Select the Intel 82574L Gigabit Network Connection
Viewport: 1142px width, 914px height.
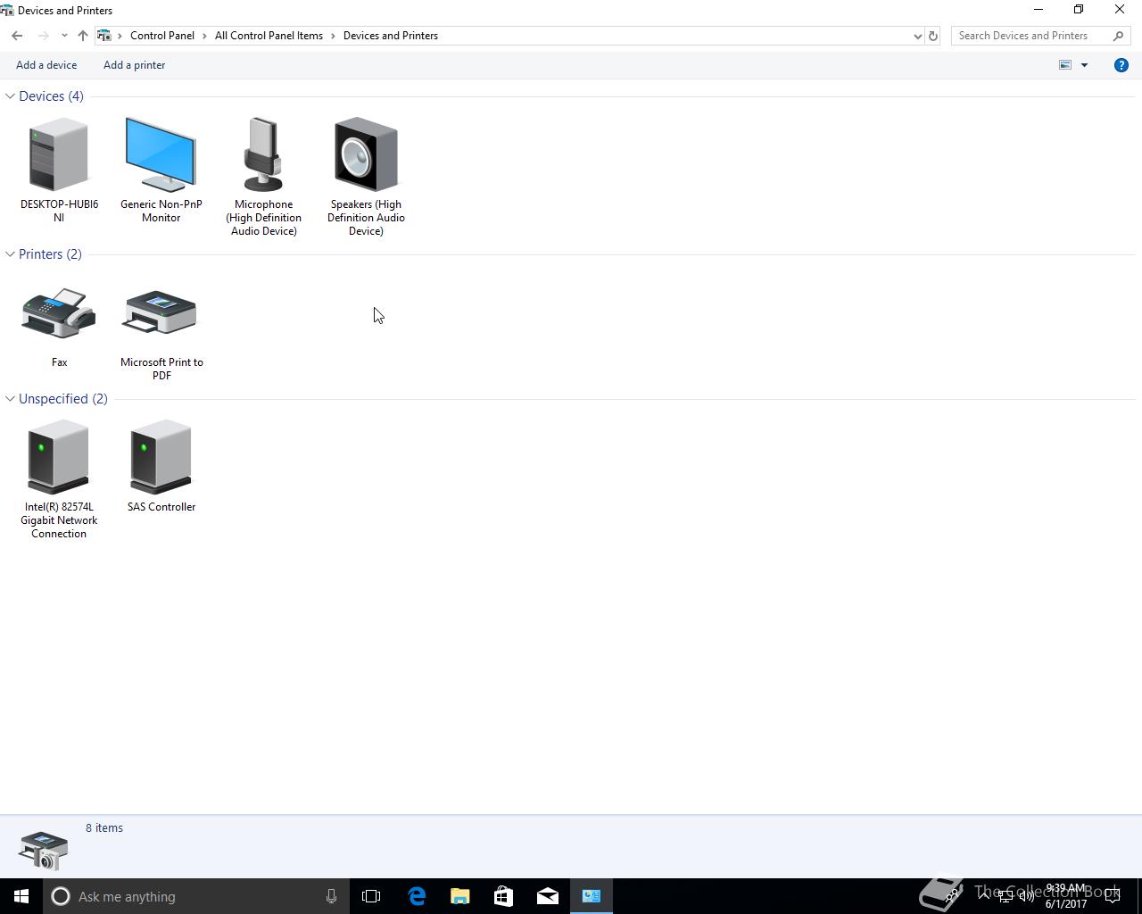coord(59,456)
